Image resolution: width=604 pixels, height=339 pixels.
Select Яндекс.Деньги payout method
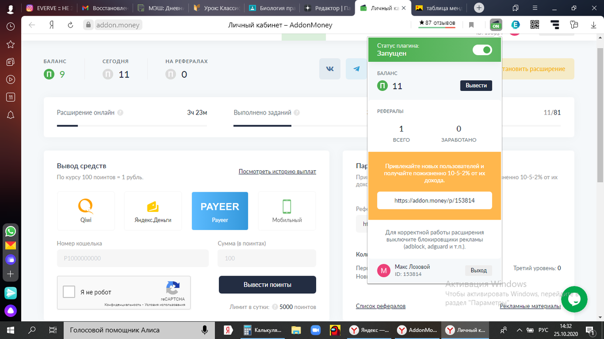(153, 210)
